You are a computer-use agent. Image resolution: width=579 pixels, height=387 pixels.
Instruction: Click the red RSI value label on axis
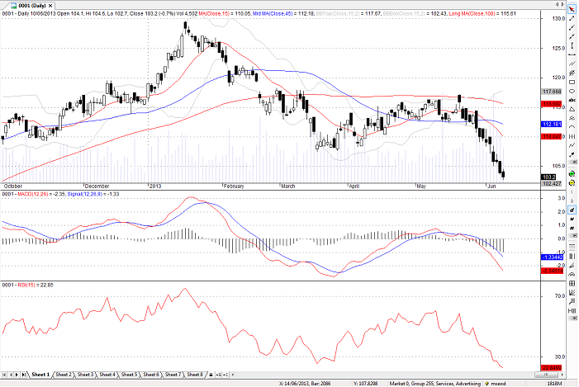(551, 367)
